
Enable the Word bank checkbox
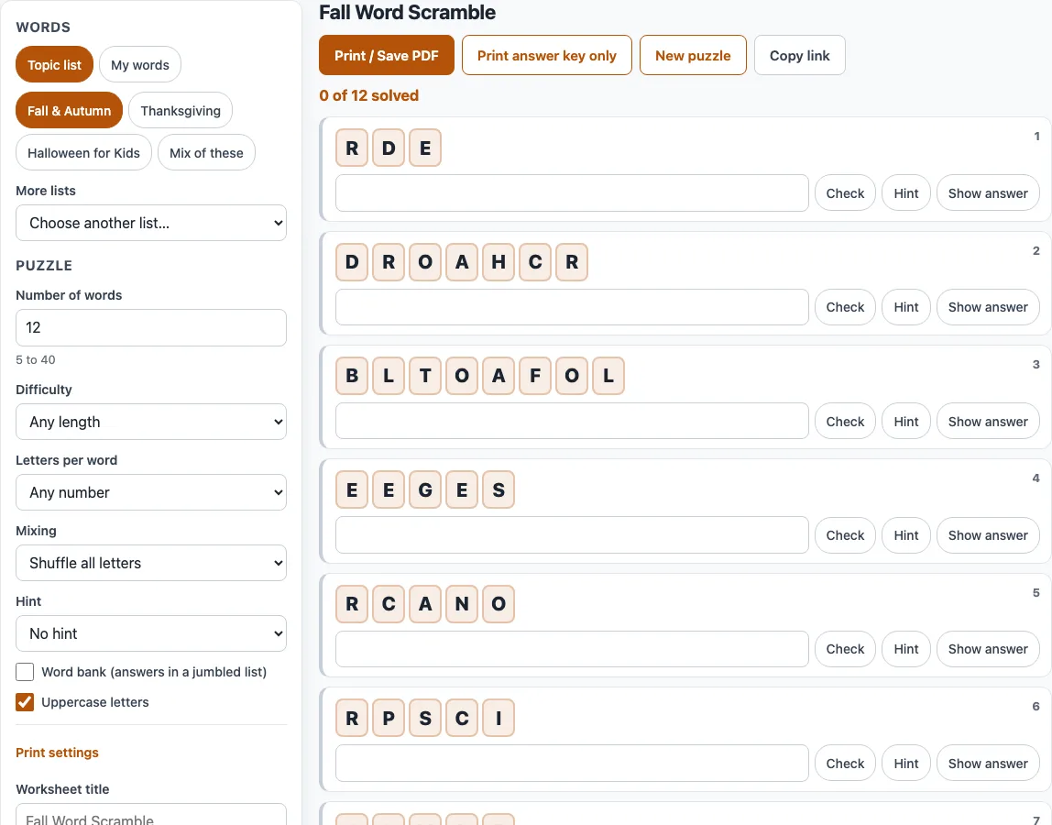pos(25,672)
